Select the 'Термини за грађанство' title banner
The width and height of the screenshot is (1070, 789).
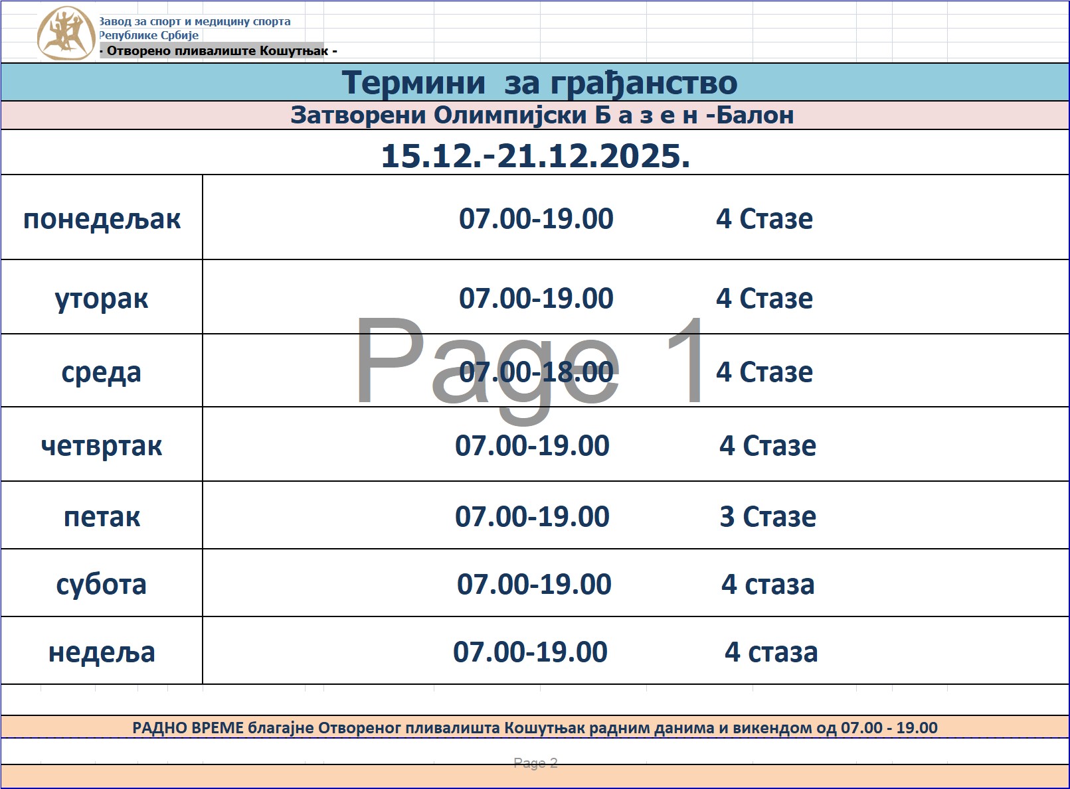click(539, 83)
